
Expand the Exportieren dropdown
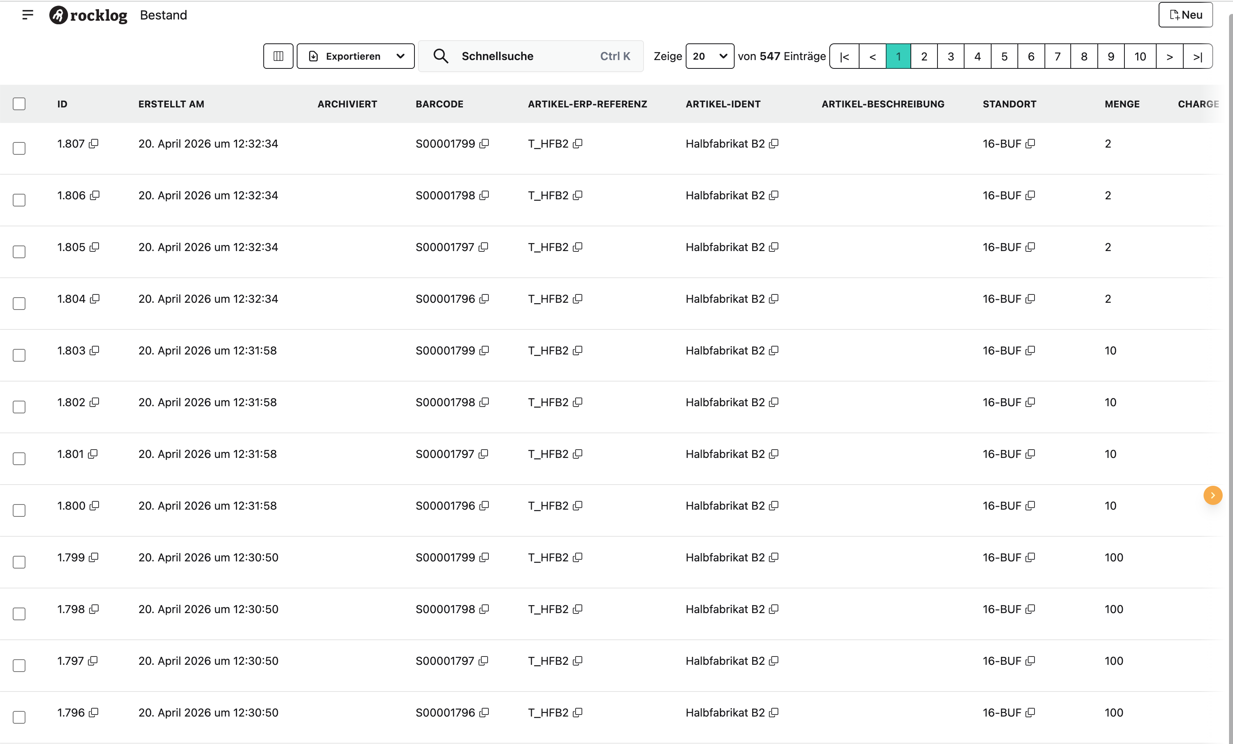[x=355, y=56]
